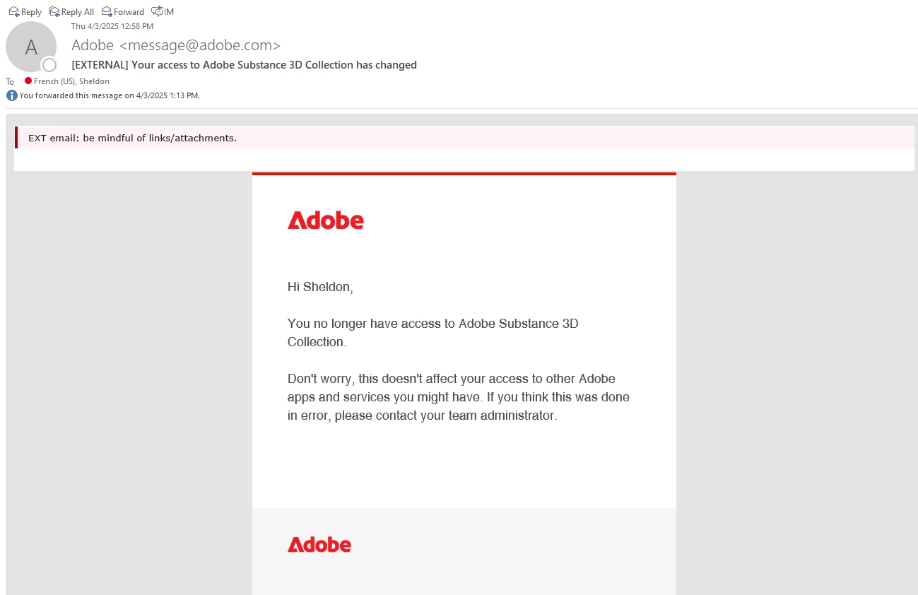The width and height of the screenshot is (918, 595).
Task: Click the Reply envelope icon
Action: pos(13,11)
